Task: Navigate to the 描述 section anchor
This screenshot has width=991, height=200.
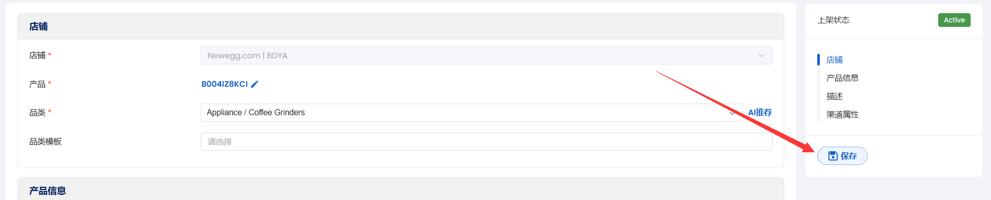Action: pyautogui.click(x=835, y=96)
